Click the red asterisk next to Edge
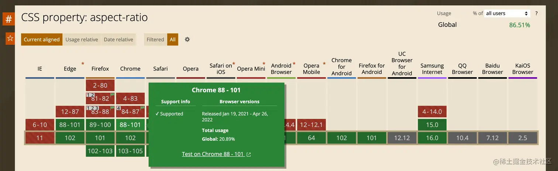The height and width of the screenshot is (171, 558). tap(83, 64)
